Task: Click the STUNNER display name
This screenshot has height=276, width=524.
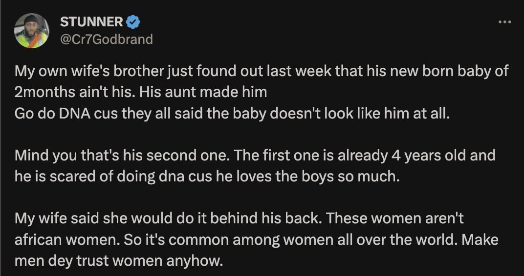Action: click(x=91, y=22)
